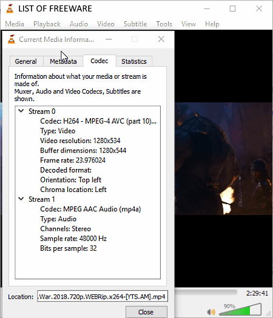
Task: Adjust the volume slider at 90%
Action: click(x=240, y=310)
